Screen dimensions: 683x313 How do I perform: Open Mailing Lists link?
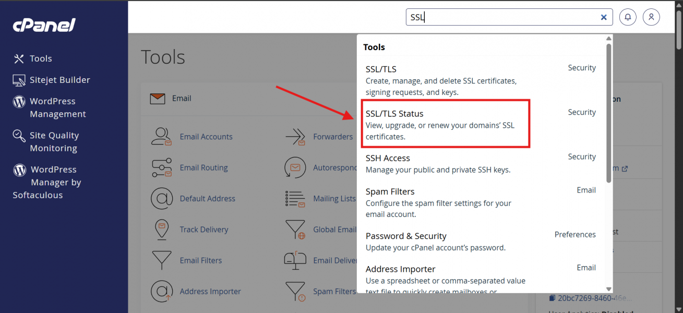(x=334, y=198)
